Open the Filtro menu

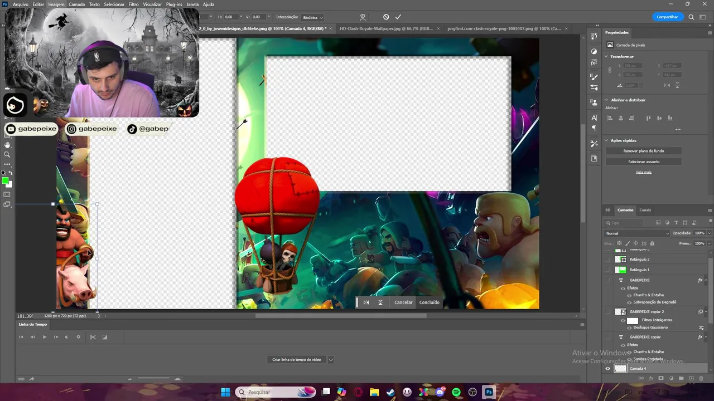pyautogui.click(x=134, y=4)
